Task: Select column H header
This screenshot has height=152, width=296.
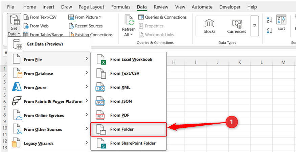Action: pos(174,62)
